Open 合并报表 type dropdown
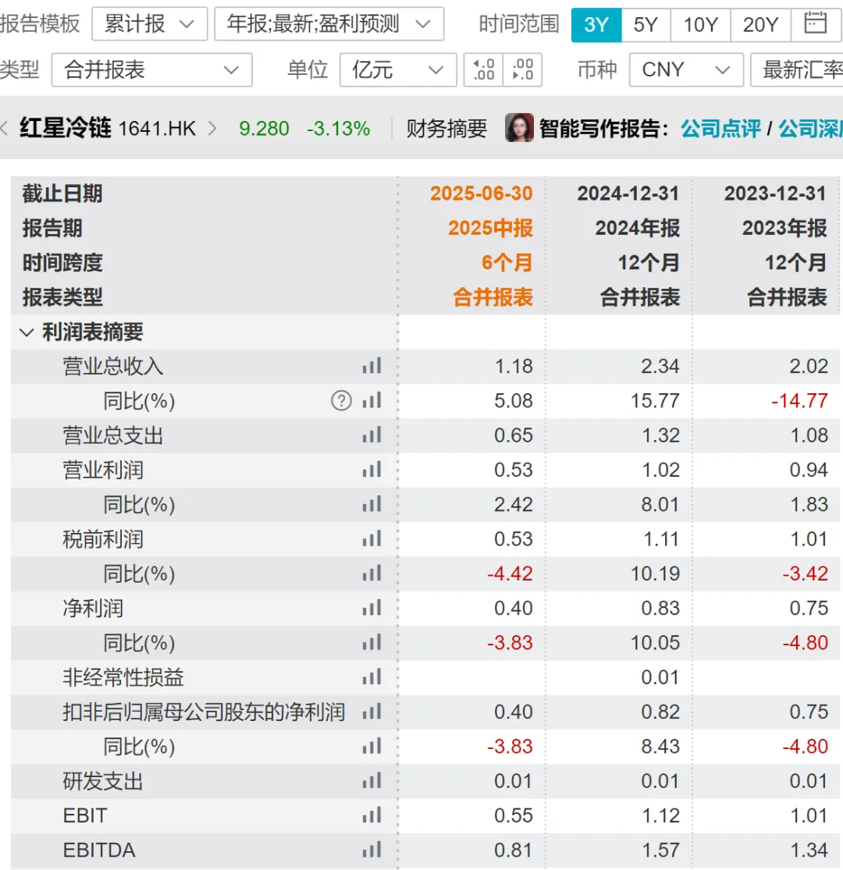Screen dimensions: 843x870 (x=151, y=70)
